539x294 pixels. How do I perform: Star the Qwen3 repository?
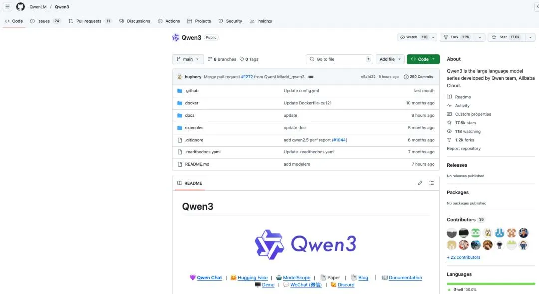[x=506, y=37]
